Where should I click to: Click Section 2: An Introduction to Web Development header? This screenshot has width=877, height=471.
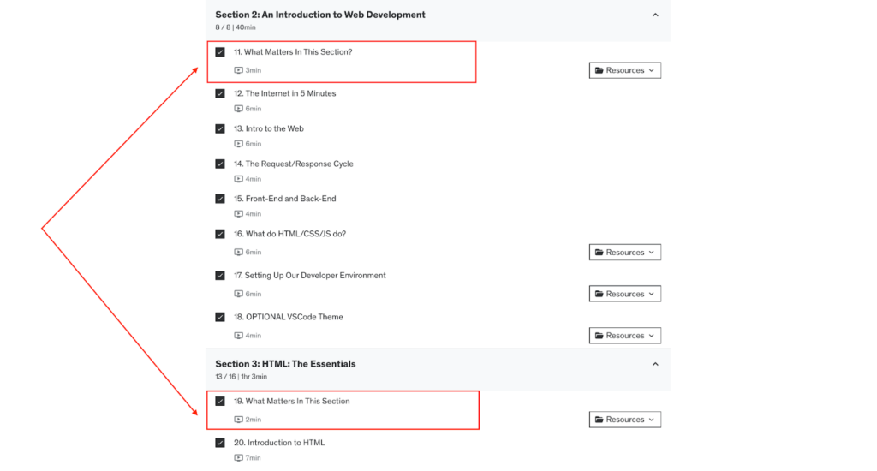pyautogui.click(x=320, y=15)
